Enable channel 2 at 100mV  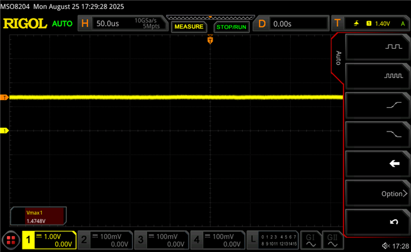pos(105,240)
